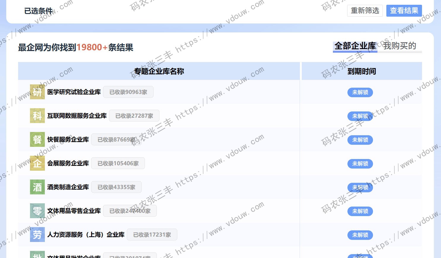This screenshot has height=258, width=441.
Task: Click the 企 icon for 会展服务企业库
Action: click(37, 163)
